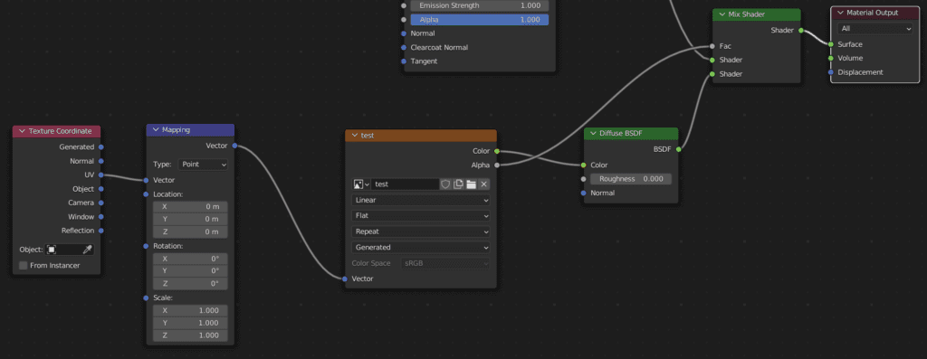Click the Emission Strength slider

[480, 5]
